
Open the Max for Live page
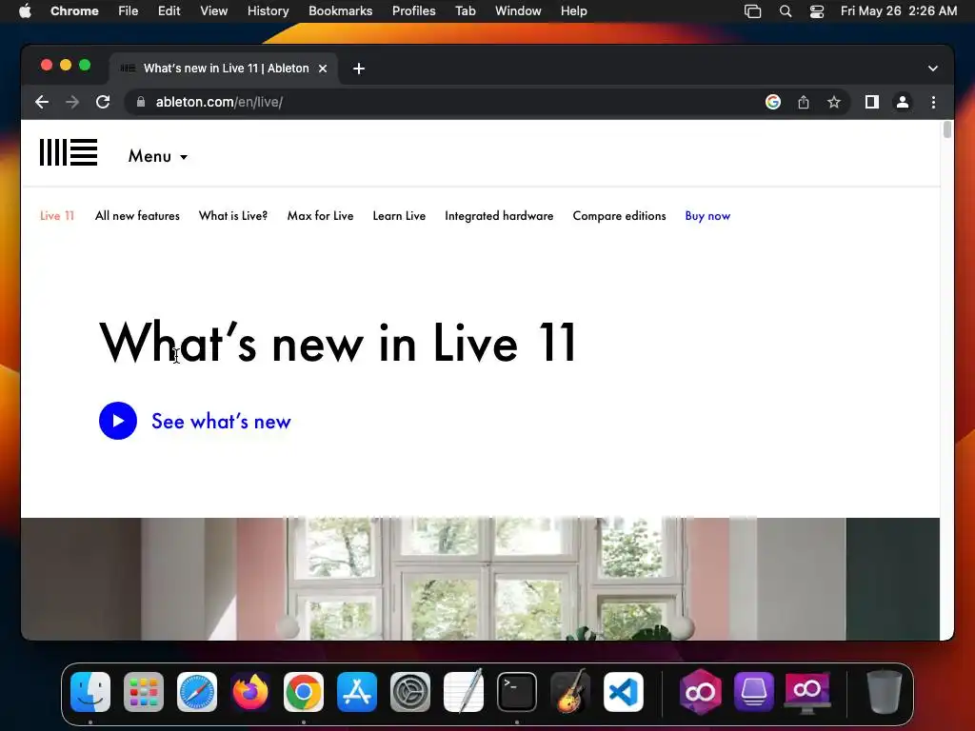[320, 216]
